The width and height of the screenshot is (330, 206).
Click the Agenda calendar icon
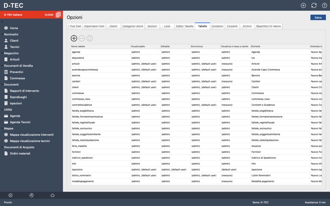6,116
